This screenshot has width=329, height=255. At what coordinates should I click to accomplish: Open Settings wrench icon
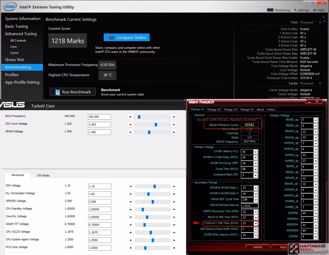tap(295, 10)
